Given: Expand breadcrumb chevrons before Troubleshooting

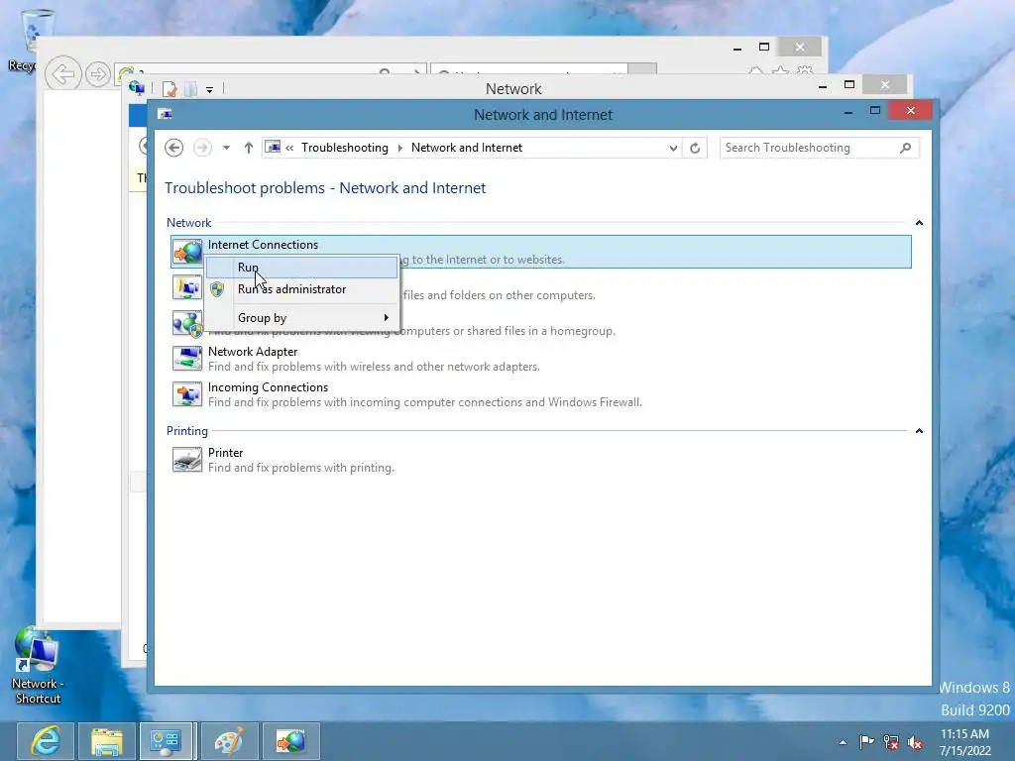Looking at the screenshot, I should tap(289, 148).
